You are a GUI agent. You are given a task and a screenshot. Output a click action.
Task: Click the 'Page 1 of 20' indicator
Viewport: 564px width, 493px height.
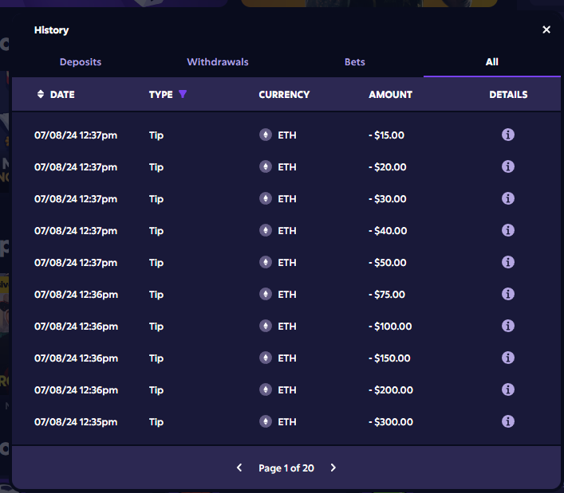pyautogui.click(x=286, y=468)
